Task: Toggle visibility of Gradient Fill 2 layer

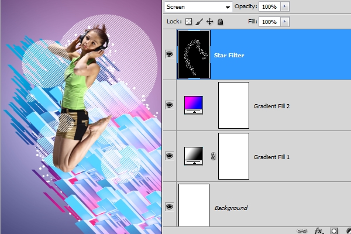Action: coord(170,105)
